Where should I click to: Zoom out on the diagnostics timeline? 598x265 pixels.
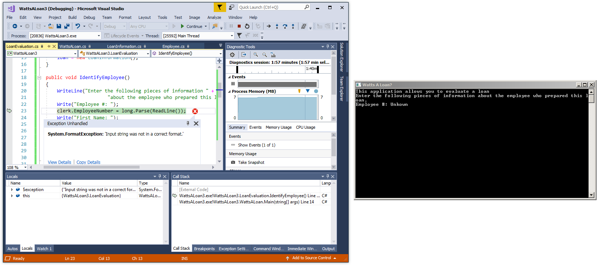pyautogui.click(x=264, y=55)
